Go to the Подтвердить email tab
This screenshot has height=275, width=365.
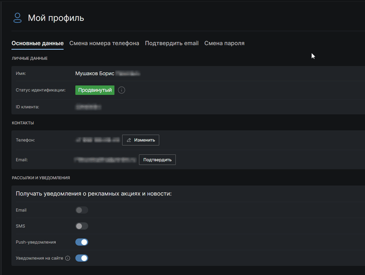[x=172, y=43]
